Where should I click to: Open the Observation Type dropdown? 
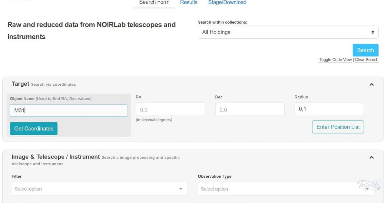pos(286,189)
